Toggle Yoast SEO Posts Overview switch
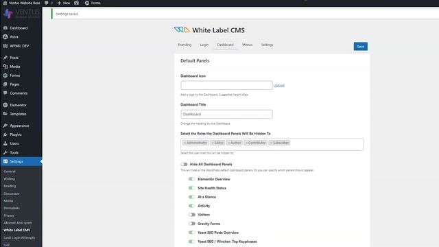 click(x=192, y=233)
